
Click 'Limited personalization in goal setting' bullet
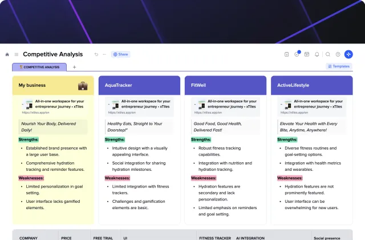55,190
